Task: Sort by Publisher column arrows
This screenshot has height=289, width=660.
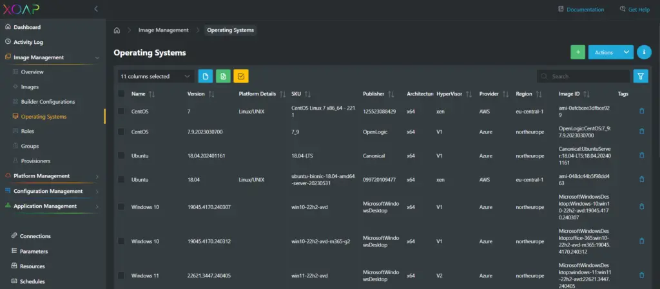Action: (x=391, y=94)
